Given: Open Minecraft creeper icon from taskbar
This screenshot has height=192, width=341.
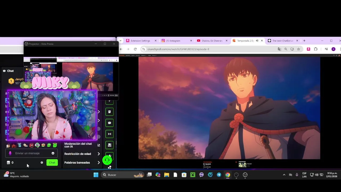Looking at the screenshot, I should point(193,175).
